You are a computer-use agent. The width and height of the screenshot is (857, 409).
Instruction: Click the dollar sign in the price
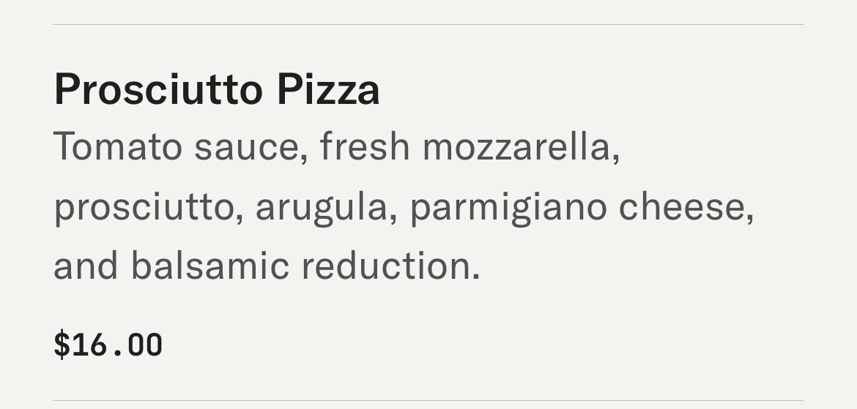(x=62, y=345)
